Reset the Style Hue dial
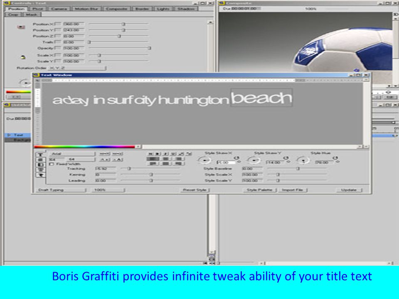This screenshot has width=399, height=299. (x=335, y=158)
